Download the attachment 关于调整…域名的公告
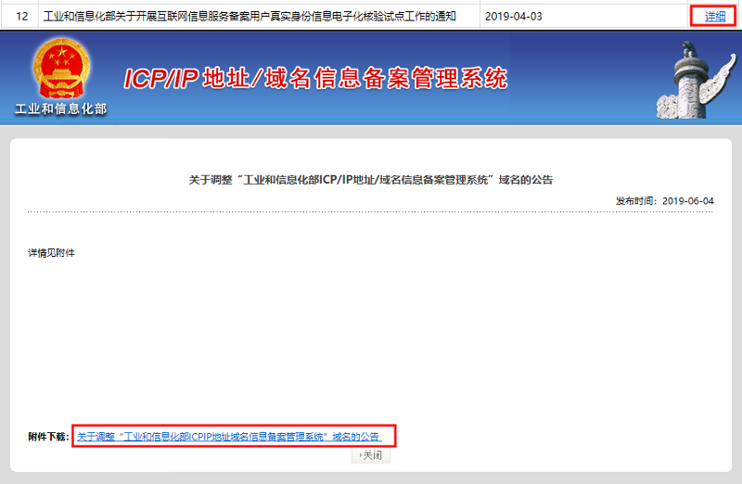Screen dimensions: 742x484 [x=229, y=436]
